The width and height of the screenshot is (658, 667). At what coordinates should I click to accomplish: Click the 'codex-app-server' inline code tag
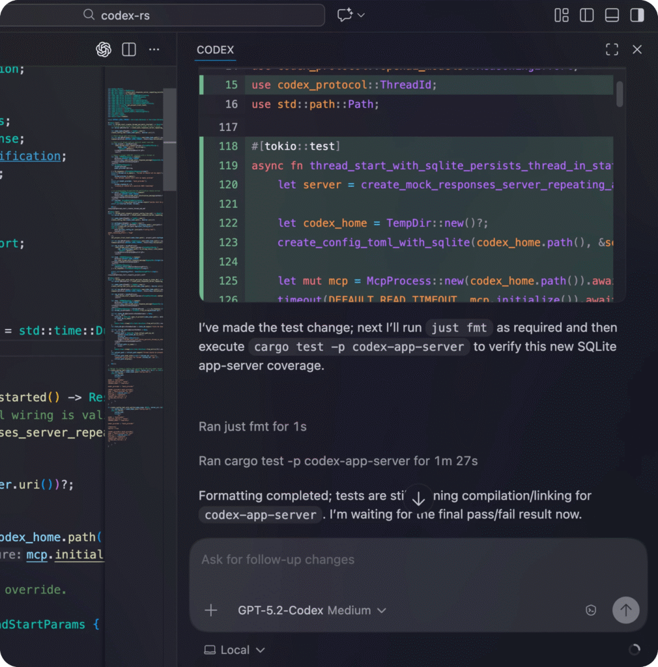[261, 515]
